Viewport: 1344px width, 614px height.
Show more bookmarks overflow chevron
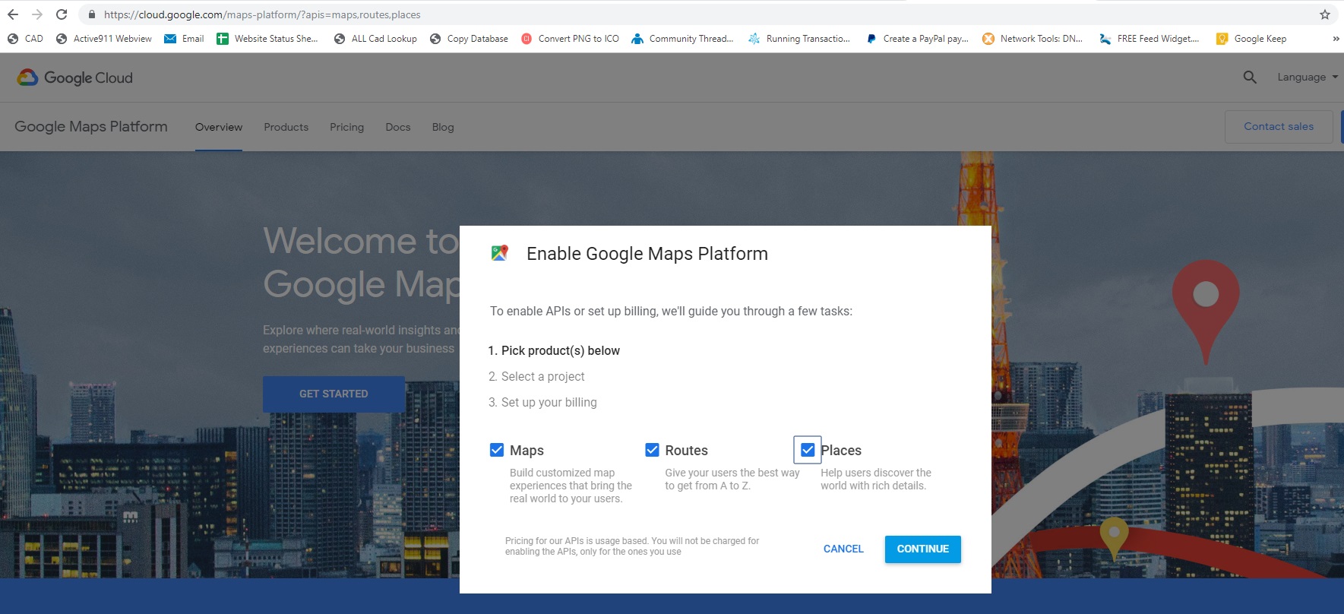coord(1336,39)
